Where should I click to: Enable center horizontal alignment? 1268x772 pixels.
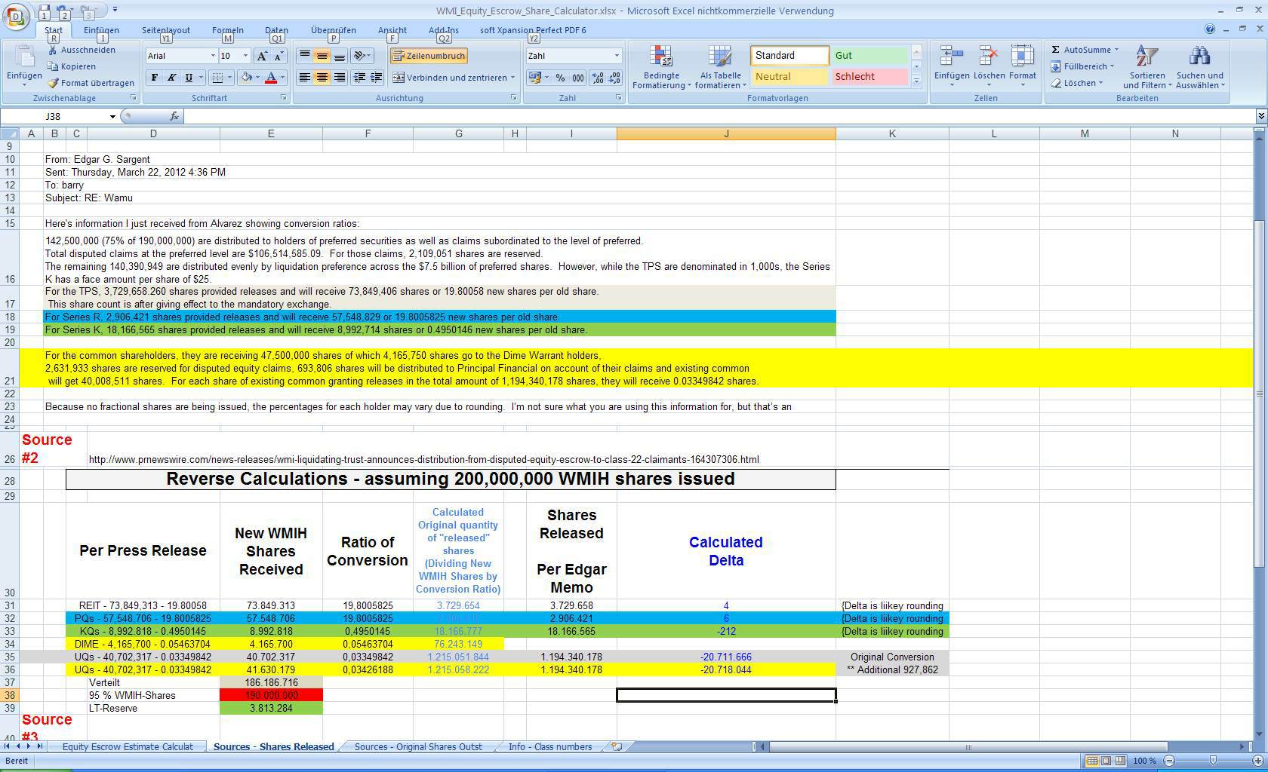point(322,78)
